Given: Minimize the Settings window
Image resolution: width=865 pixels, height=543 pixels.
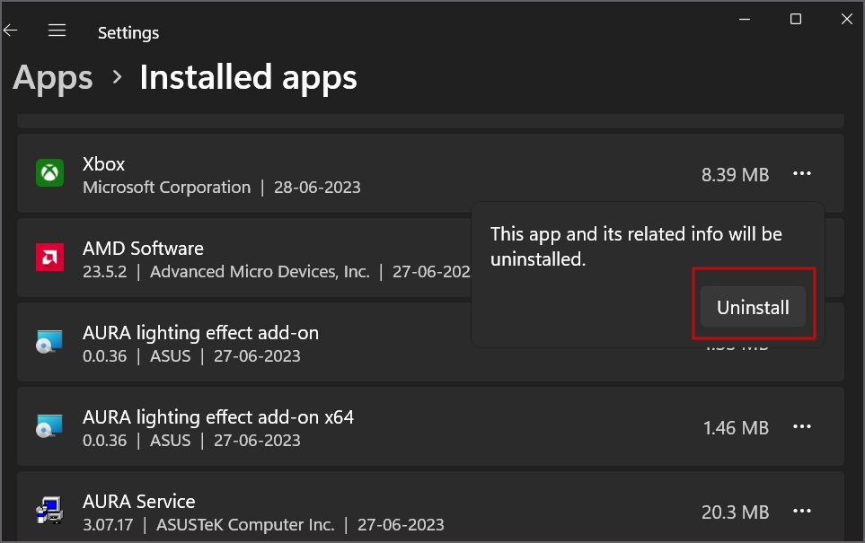Looking at the screenshot, I should [743, 19].
